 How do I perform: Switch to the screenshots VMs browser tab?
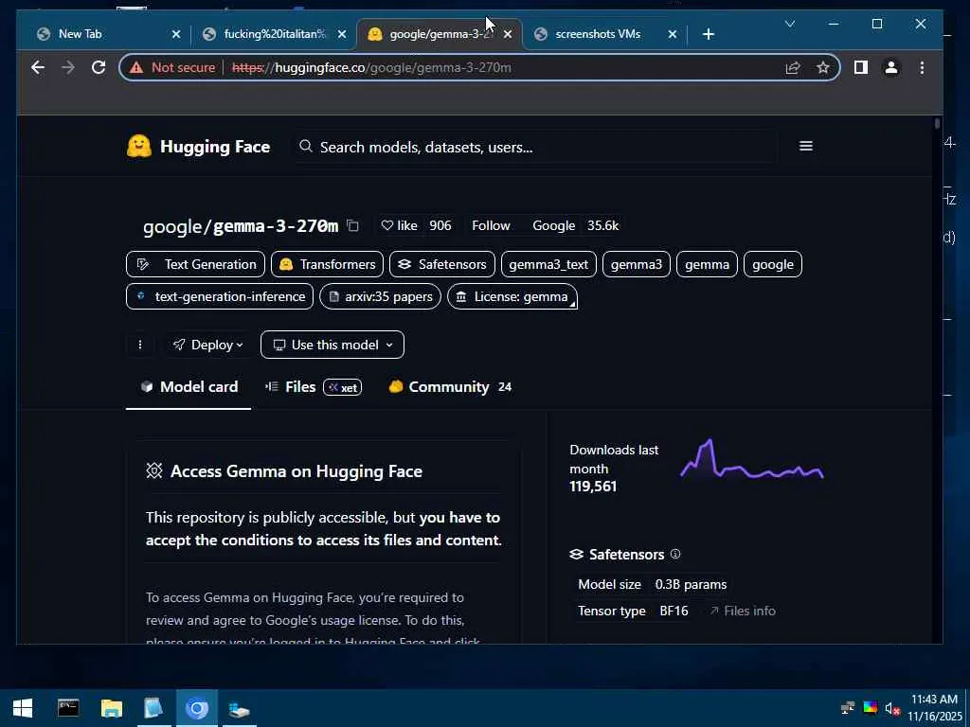pyautogui.click(x=598, y=34)
